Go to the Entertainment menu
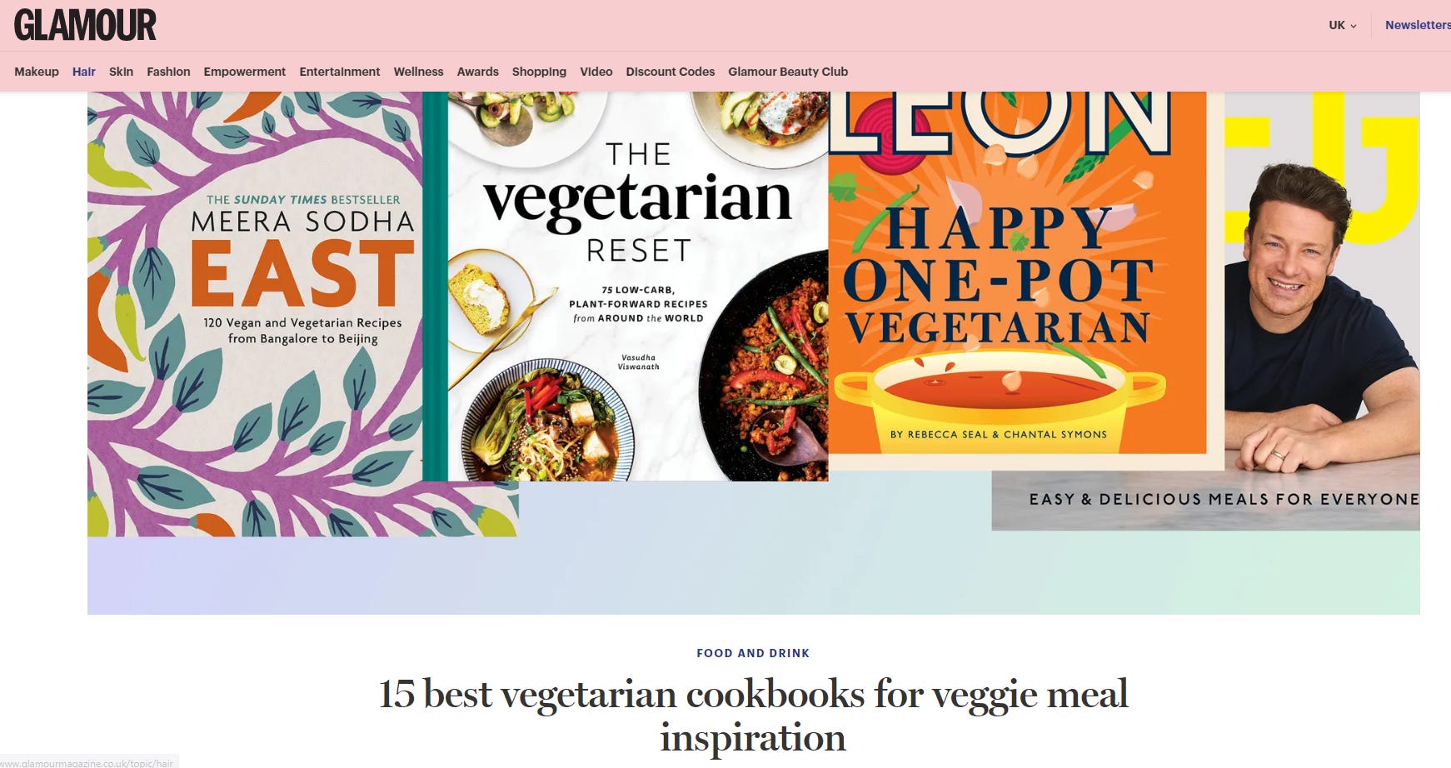The width and height of the screenshot is (1451, 768). pos(340,72)
